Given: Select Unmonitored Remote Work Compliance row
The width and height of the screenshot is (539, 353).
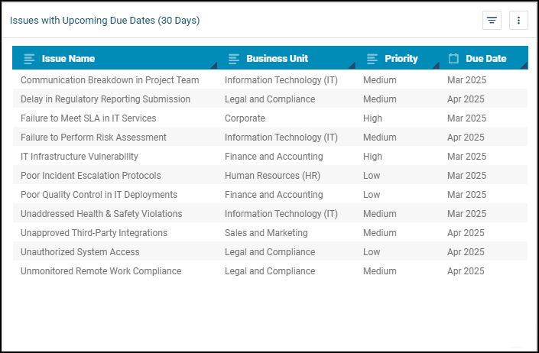Looking at the screenshot, I should (x=101, y=271).
